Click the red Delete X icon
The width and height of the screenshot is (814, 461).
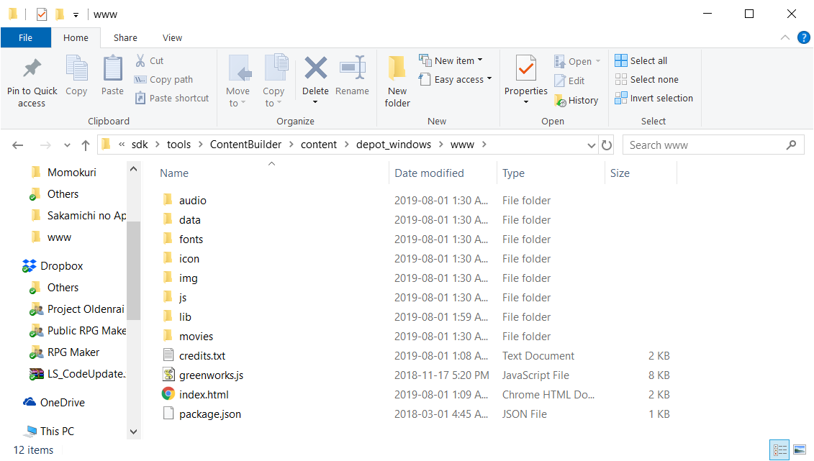pos(316,68)
